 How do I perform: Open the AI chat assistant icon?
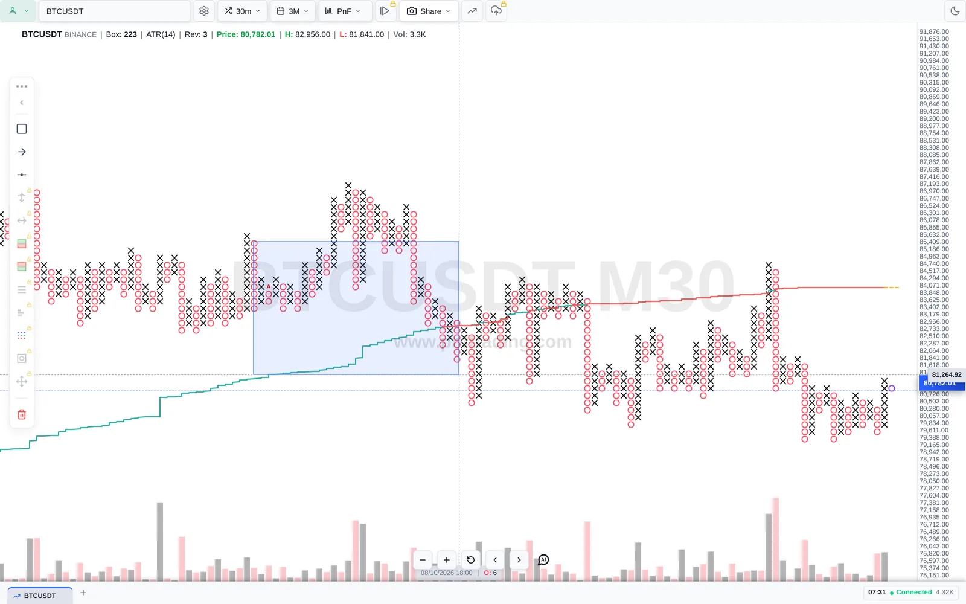tap(543, 560)
